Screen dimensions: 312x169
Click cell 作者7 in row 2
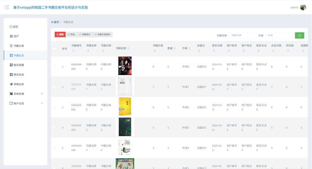click(186, 87)
